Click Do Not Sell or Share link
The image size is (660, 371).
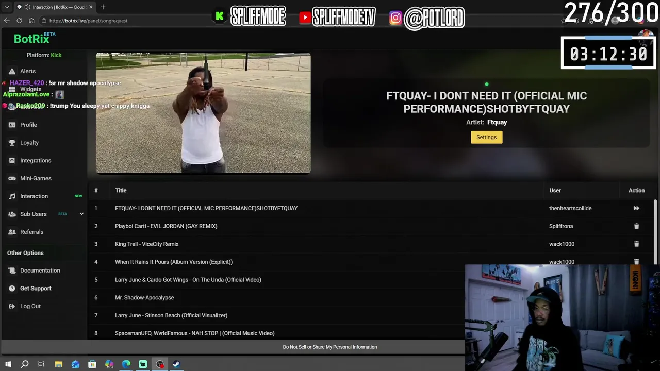click(330, 347)
